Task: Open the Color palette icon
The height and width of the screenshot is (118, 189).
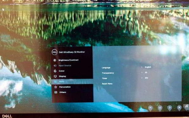Action: click(55, 71)
